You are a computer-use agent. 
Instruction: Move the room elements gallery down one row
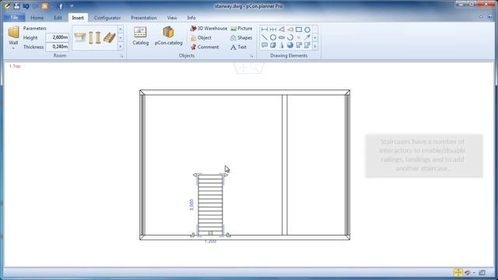point(121,37)
